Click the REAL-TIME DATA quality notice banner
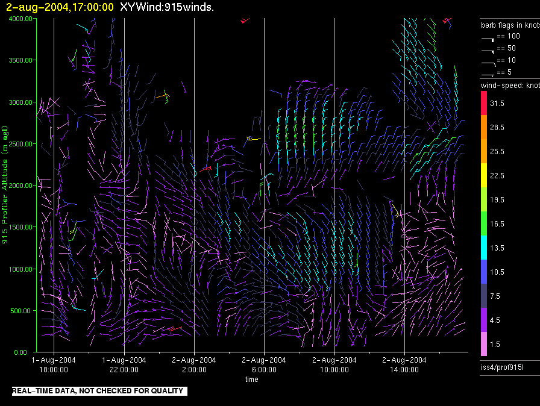This screenshot has width=540, height=406. (x=99, y=391)
